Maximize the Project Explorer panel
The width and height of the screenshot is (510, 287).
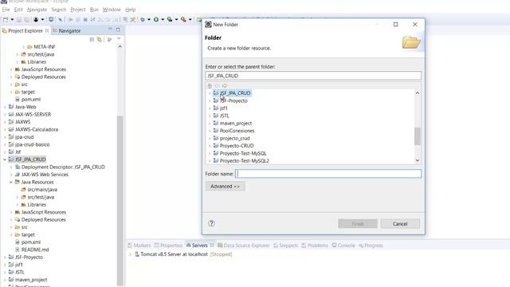[118, 29]
